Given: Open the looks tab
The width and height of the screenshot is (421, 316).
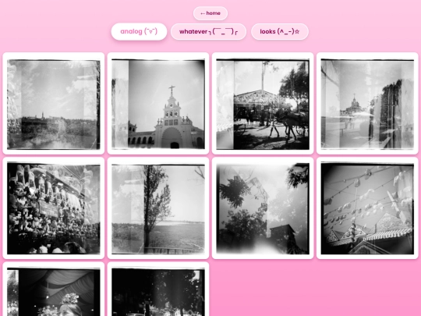Looking at the screenshot, I should pyautogui.click(x=280, y=31).
